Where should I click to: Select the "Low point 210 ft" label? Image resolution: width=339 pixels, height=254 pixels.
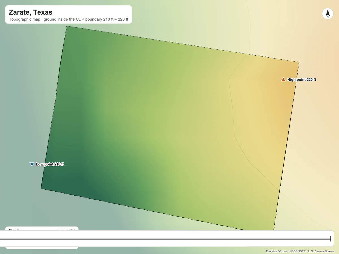click(50, 164)
